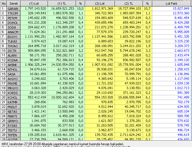Click AKBNK percentage value 9,0
The width and height of the screenshot is (192, 147).
point(148,65)
